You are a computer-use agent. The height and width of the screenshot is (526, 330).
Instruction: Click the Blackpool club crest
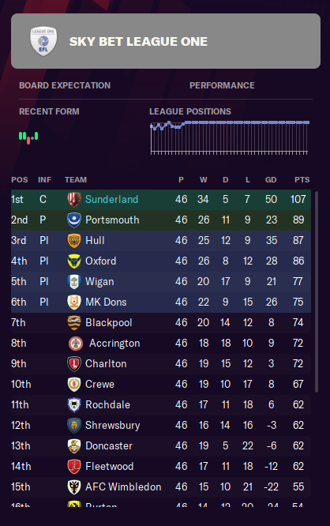point(74,323)
